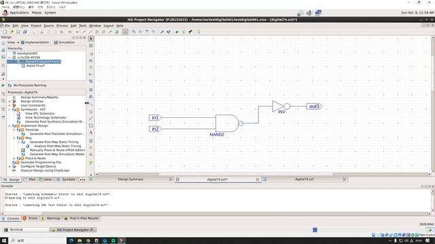Collapse the Implement Design process
435x244 pixels.
pos(10,126)
